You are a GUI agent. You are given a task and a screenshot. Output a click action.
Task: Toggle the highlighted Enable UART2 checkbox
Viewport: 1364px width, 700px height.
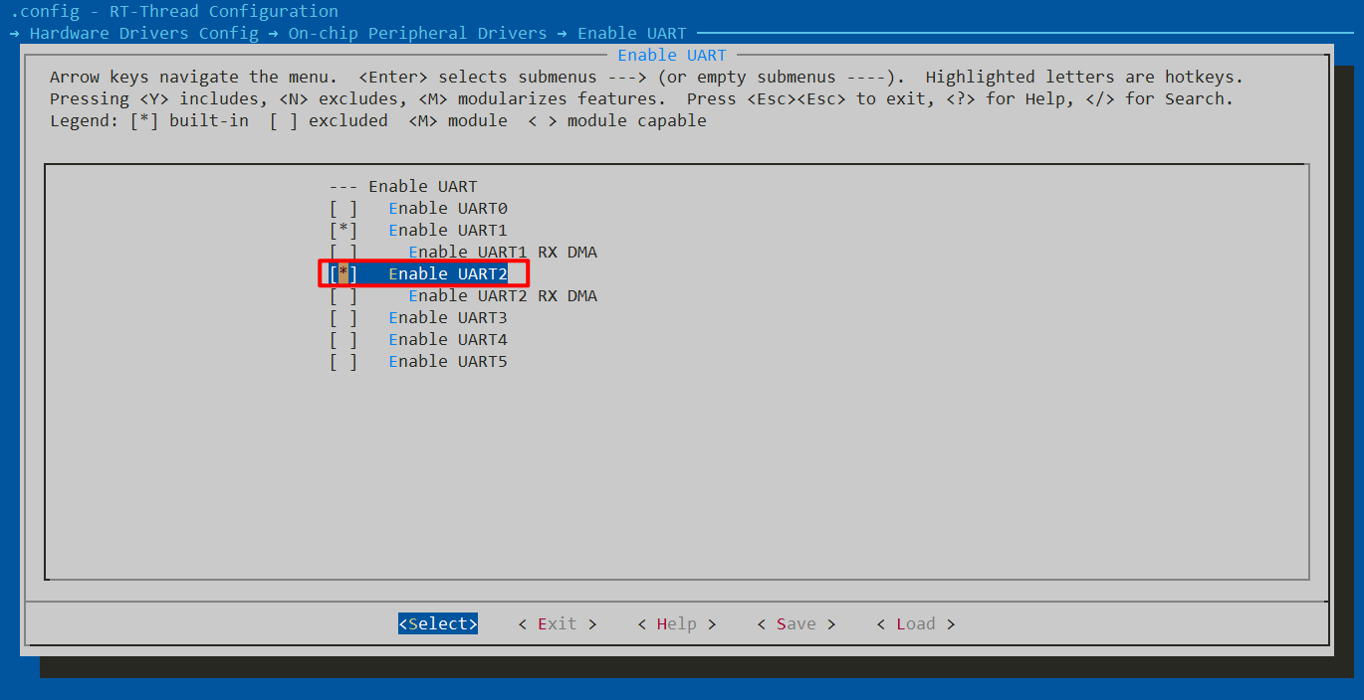pyautogui.click(x=343, y=273)
